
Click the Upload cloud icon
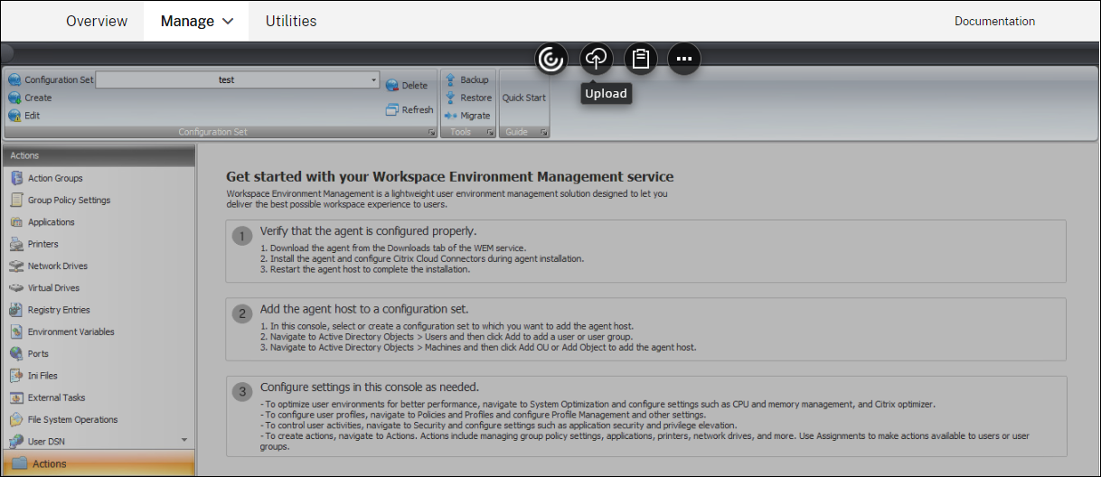pyautogui.click(x=596, y=59)
